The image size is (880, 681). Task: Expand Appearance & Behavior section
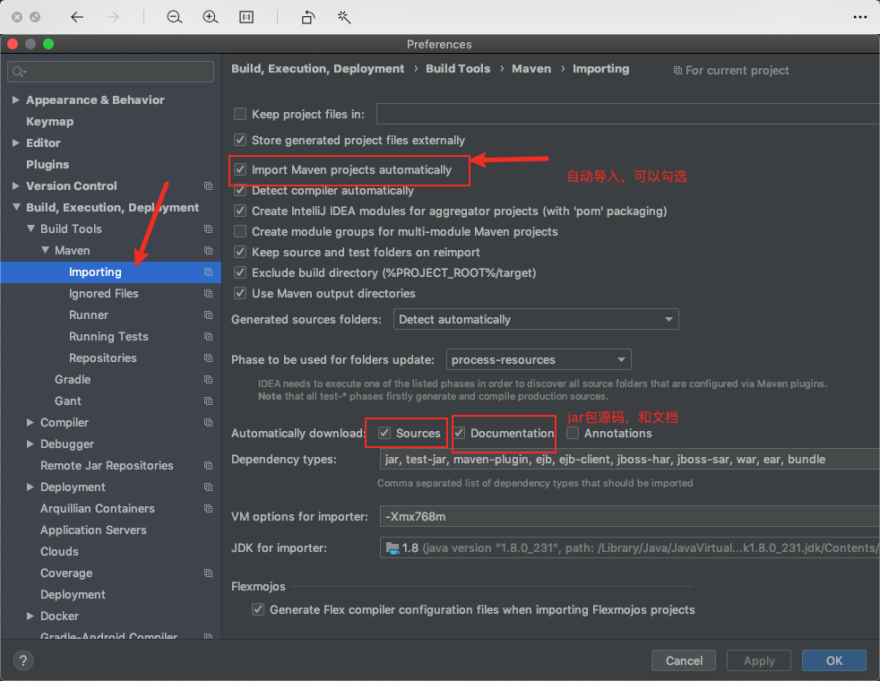16,99
